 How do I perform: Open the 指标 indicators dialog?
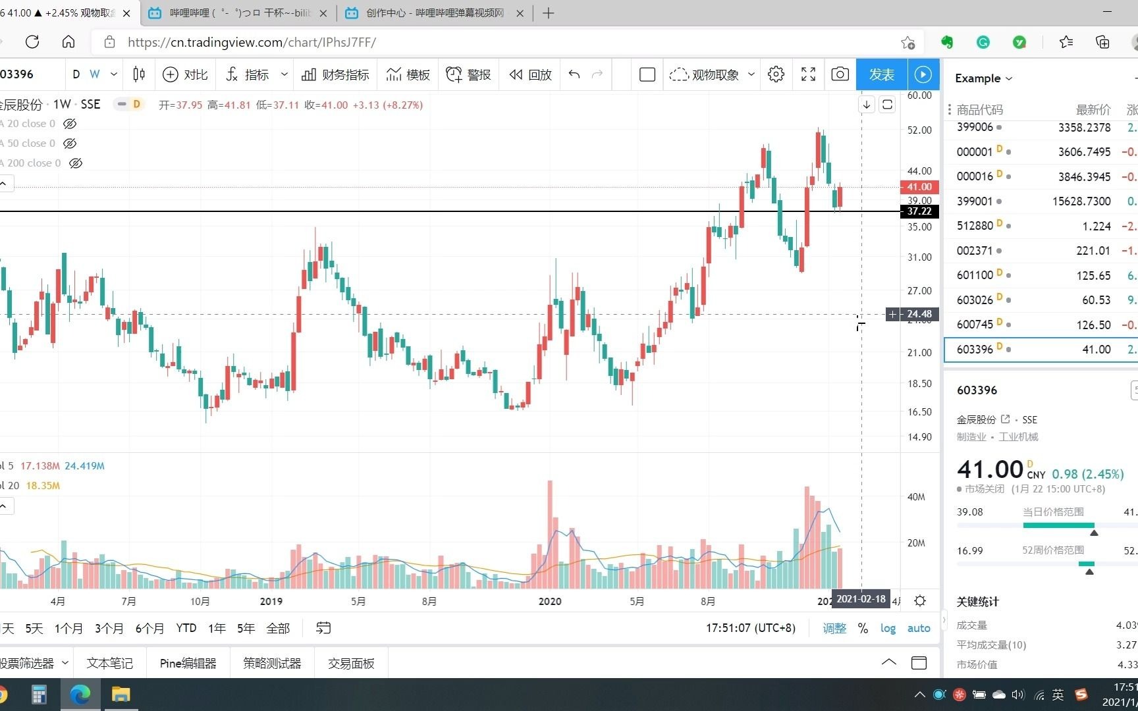tap(247, 74)
